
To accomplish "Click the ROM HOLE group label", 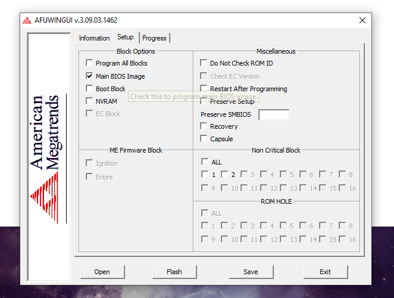I will point(276,201).
